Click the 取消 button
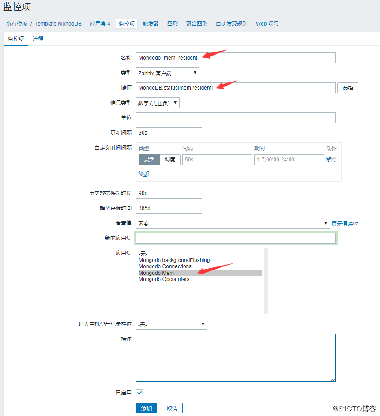The image size is (380, 416). [x=172, y=408]
